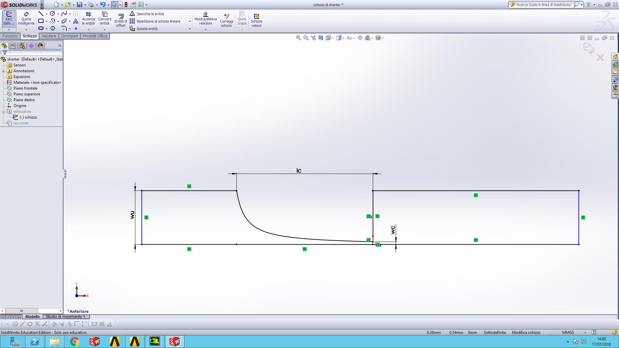Select the Slot sketch tool
This screenshot has width=619, height=348.
point(41,28)
